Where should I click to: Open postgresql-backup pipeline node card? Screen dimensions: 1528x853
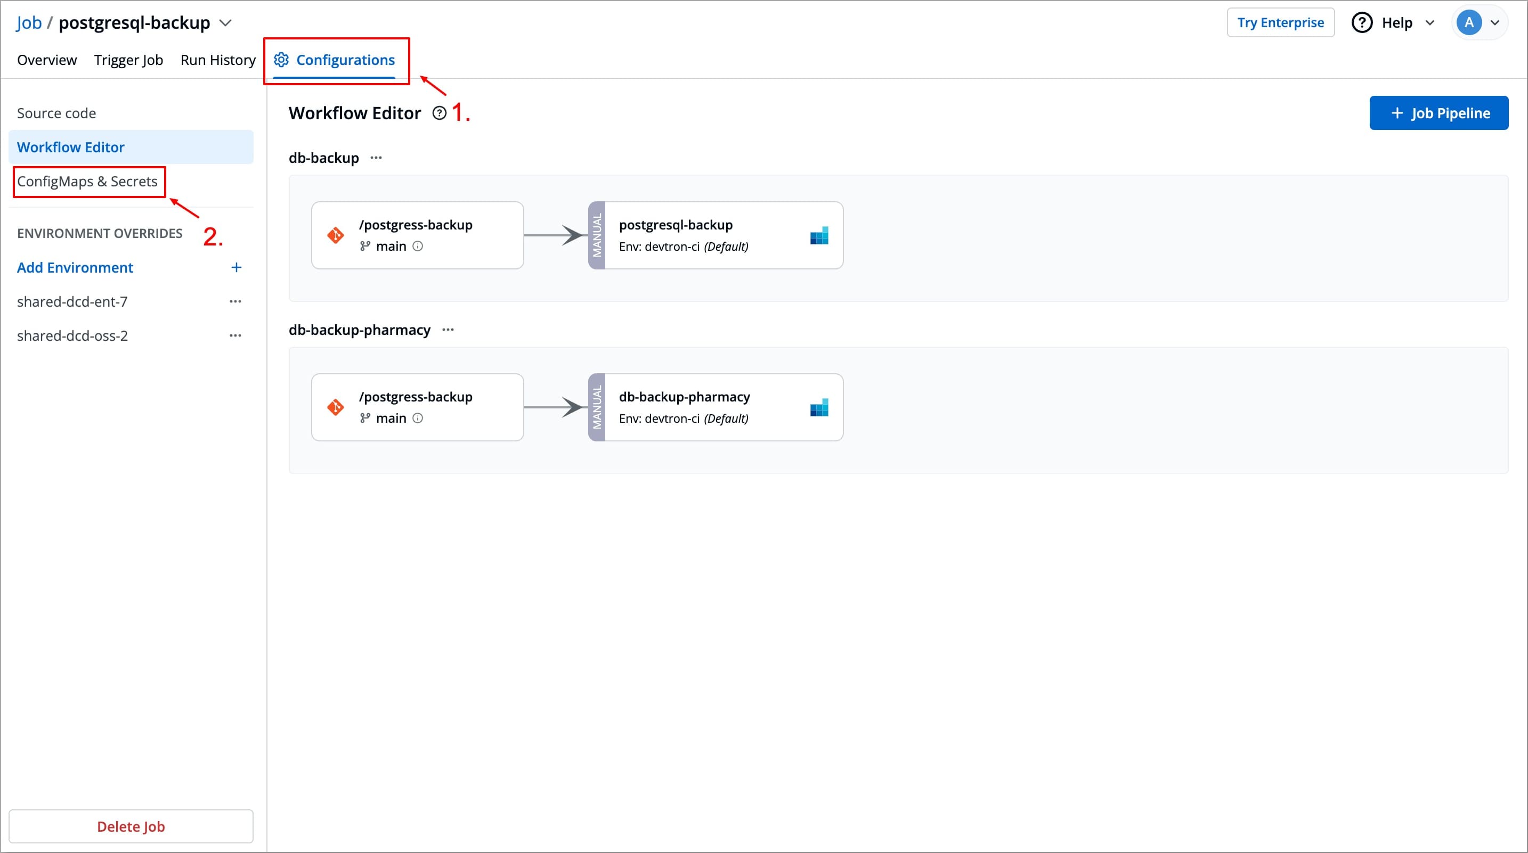pos(715,235)
